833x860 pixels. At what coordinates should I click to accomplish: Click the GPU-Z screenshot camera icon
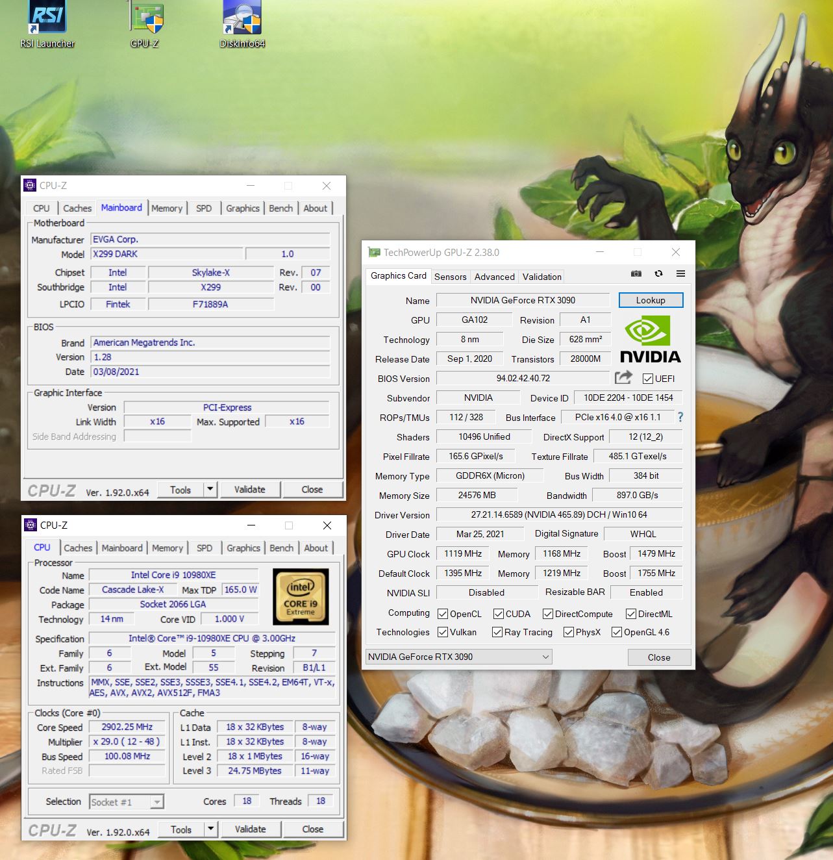pyautogui.click(x=636, y=273)
